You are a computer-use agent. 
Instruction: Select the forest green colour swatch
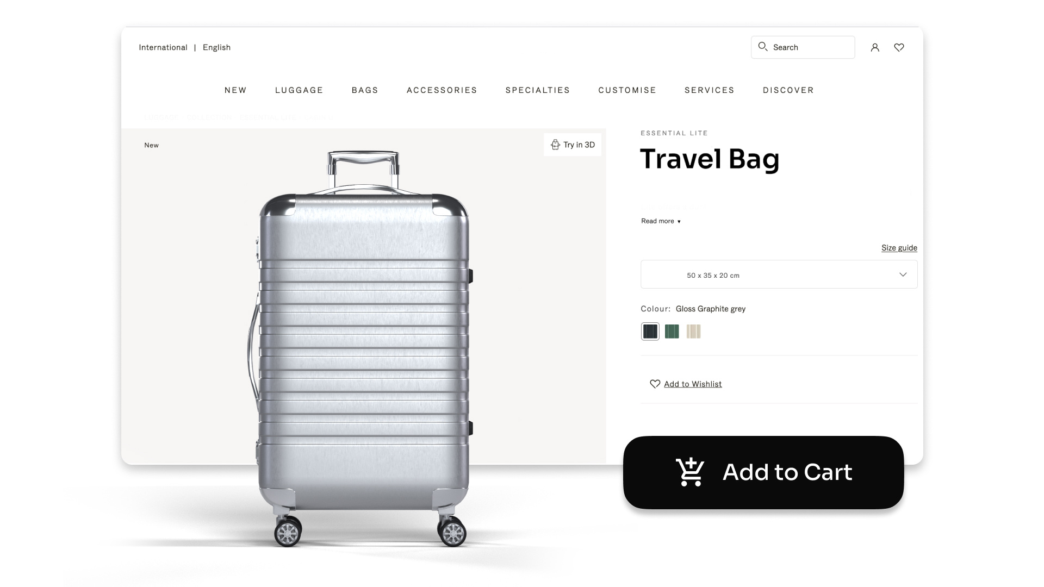[672, 331]
